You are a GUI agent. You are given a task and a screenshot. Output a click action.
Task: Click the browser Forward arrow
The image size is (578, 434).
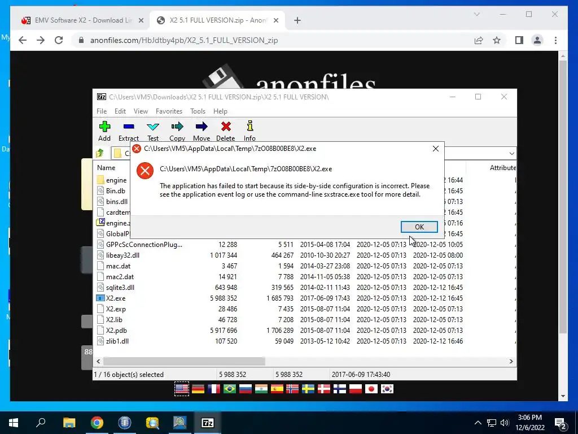tap(41, 40)
